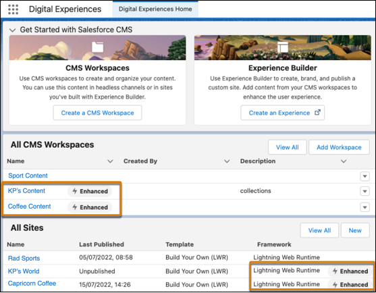
Task: Open row actions dropdown for KP's Content
Action: (x=365, y=191)
